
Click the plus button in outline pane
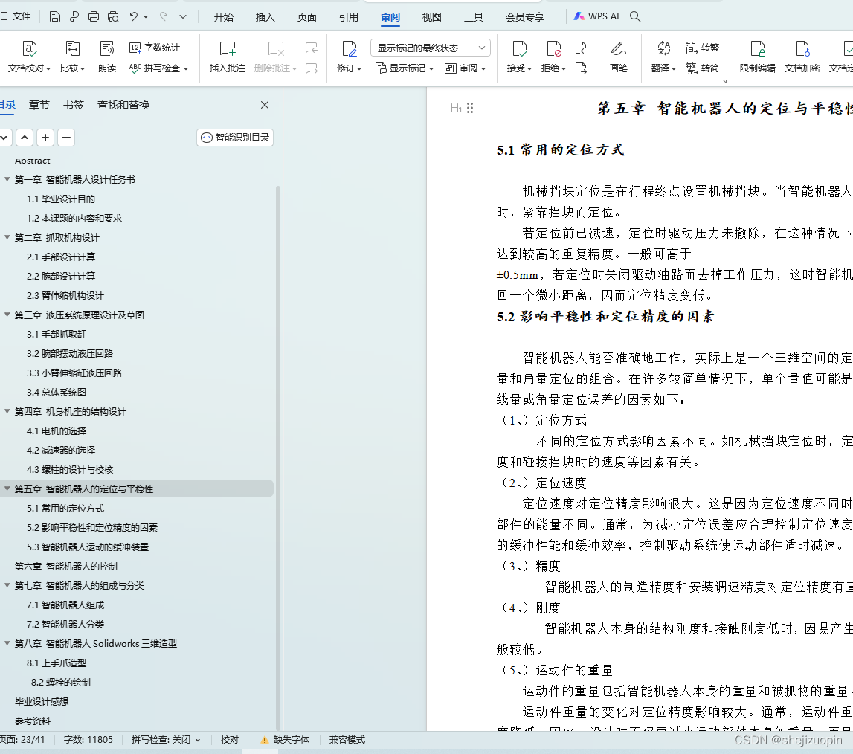click(x=45, y=138)
